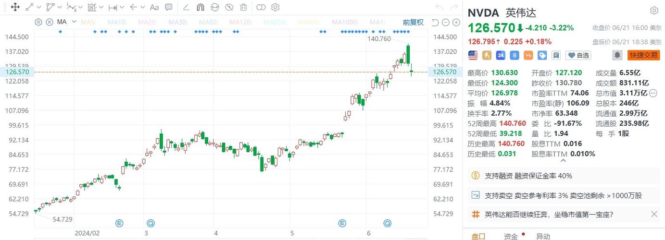Click the orange 快捷交易 button
Image resolution: width=665 pixels, height=240 pixels.
click(644, 55)
